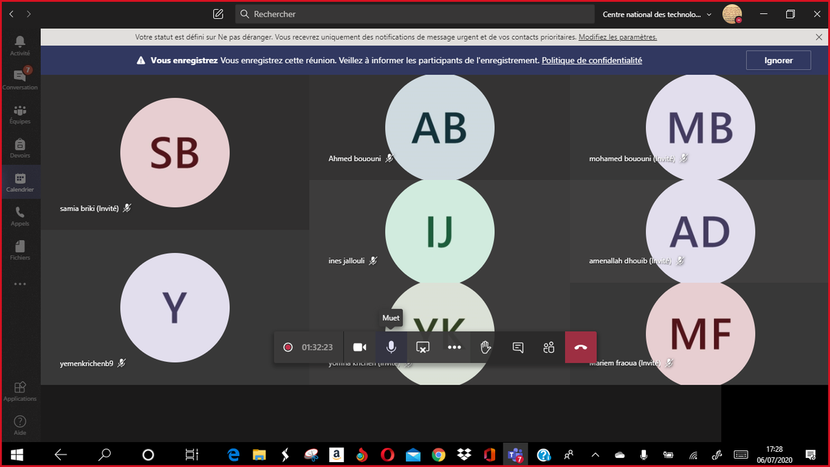
Task: Open File Explorer from the taskbar
Action: coord(259,455)
